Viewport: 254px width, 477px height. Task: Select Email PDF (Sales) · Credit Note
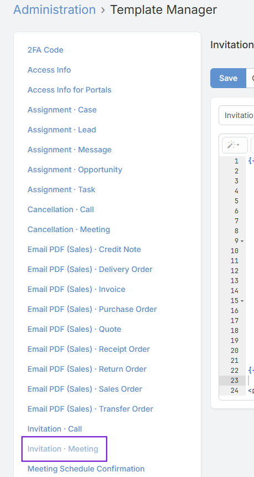click(x=84, y=249)
